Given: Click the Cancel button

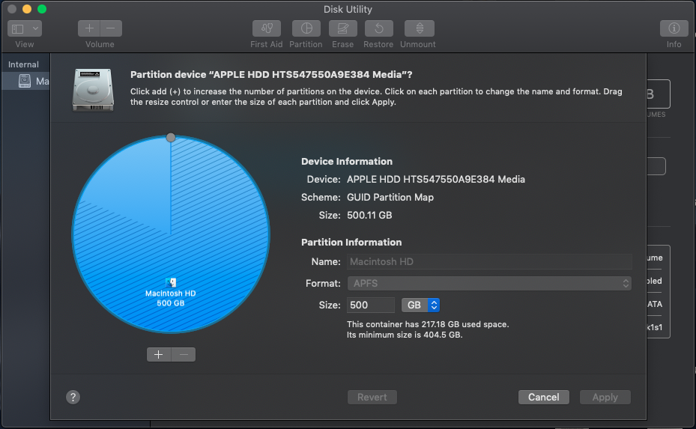Looking at the screenshot, I should (x=543, y=398).
